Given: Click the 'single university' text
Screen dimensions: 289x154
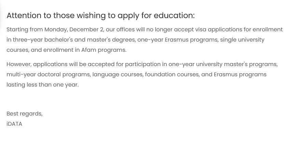Looking at the screenshot, I should pyautogui.click(x=242, y=40).
